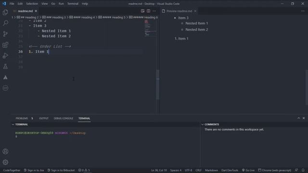Select '### Heading 3' breadcrumb
Screen dimensions: 308x173
point(54,17)
